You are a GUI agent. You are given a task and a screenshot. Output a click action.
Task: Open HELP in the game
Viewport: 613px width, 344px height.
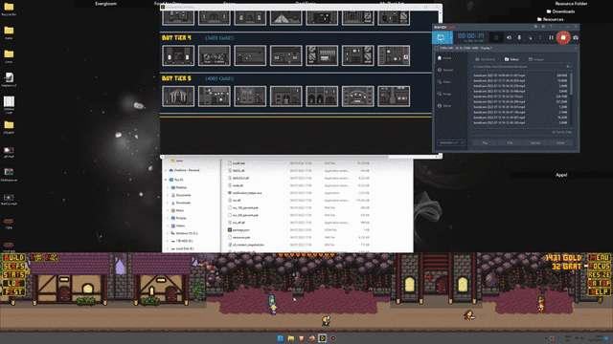pos(599,291)
